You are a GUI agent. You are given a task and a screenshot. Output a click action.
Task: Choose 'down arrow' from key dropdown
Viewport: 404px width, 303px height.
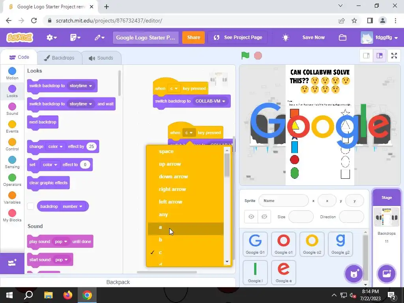click(186, 176)
